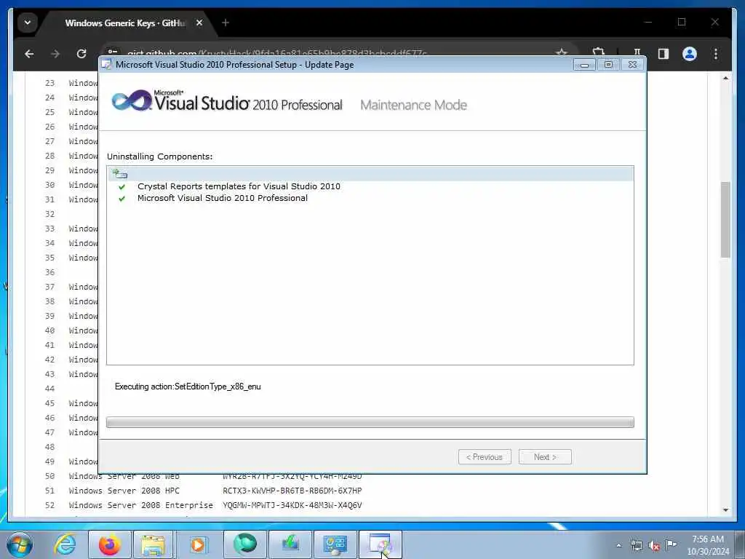Go back in the Chrome browser
This screenshot has width=745, height=559.
click(29, 54)
